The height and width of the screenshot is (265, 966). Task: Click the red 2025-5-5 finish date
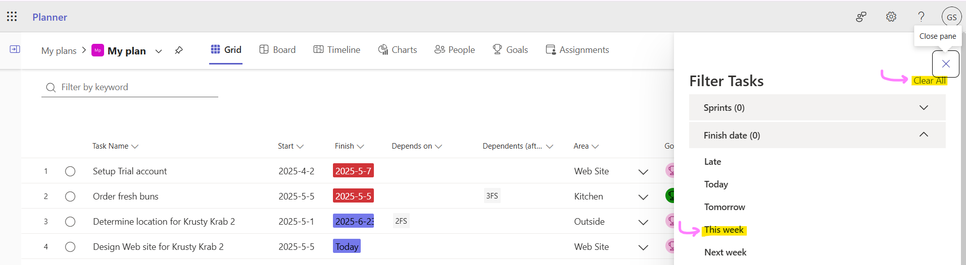click(353, 196)
